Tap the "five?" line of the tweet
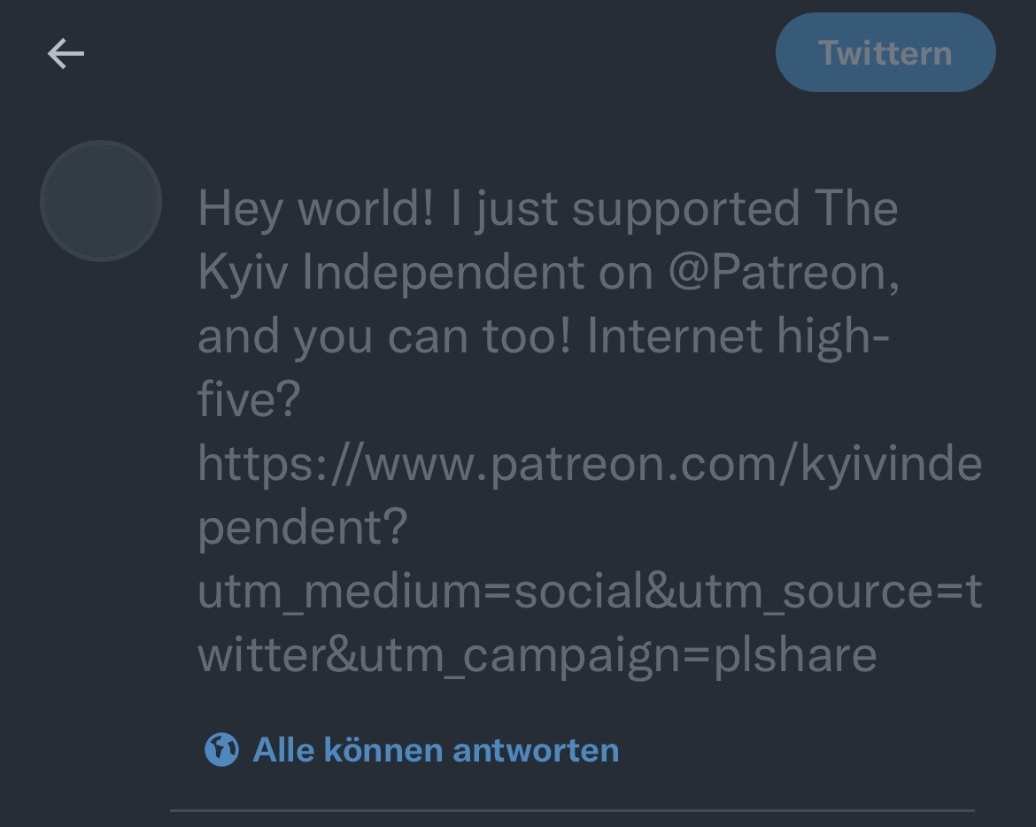 (249, 401)
